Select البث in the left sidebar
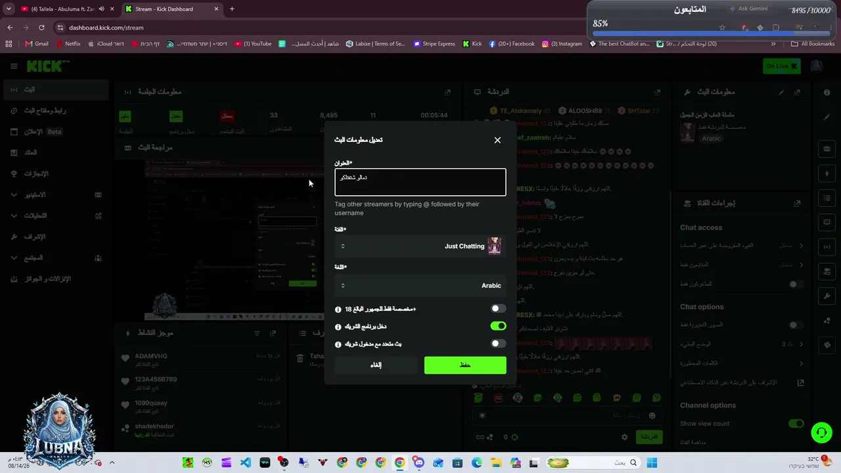This screenshot has width=841, height=473. point(56,90)
